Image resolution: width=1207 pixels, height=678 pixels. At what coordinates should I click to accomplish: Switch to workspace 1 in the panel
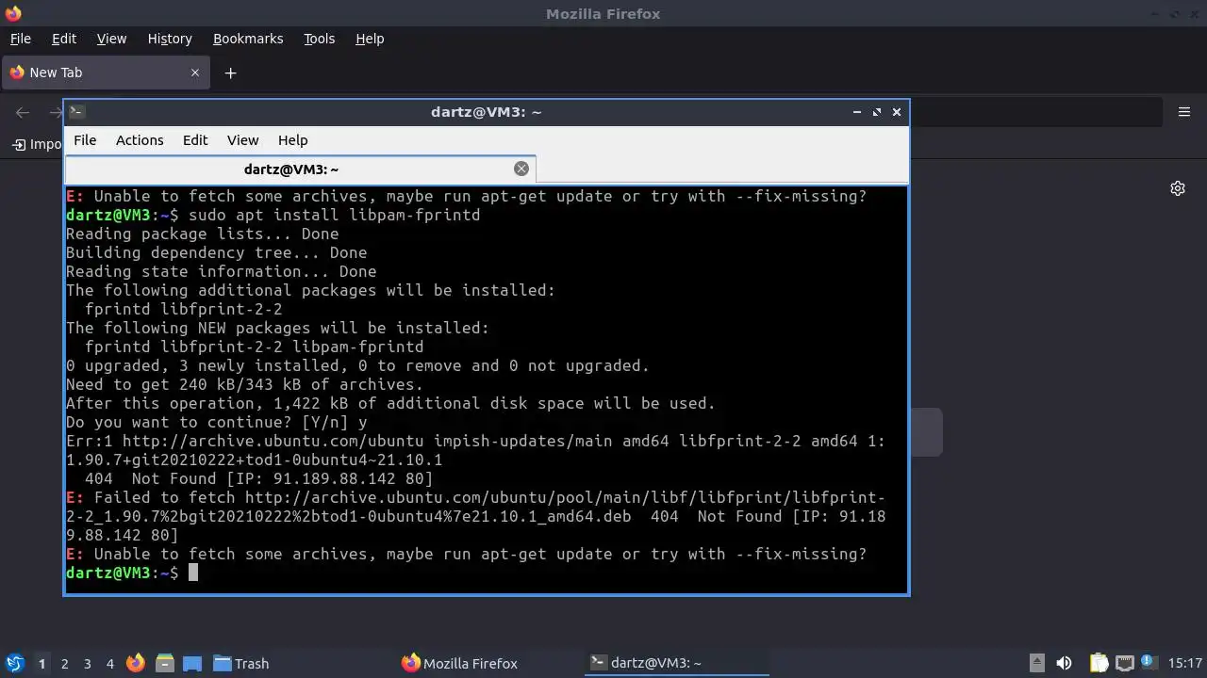pyautogui.click(x=41, y=663)
